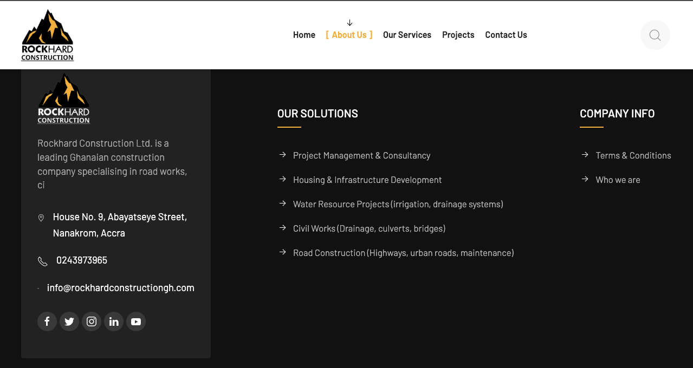
Task: Click the arrow beside Housing & Infrastructure Development
Action: pyautogui.click(x=282, y=179)
